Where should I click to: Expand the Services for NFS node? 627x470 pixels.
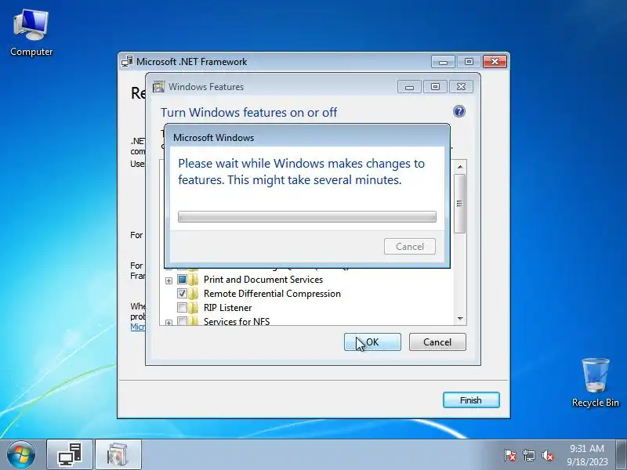169,322
